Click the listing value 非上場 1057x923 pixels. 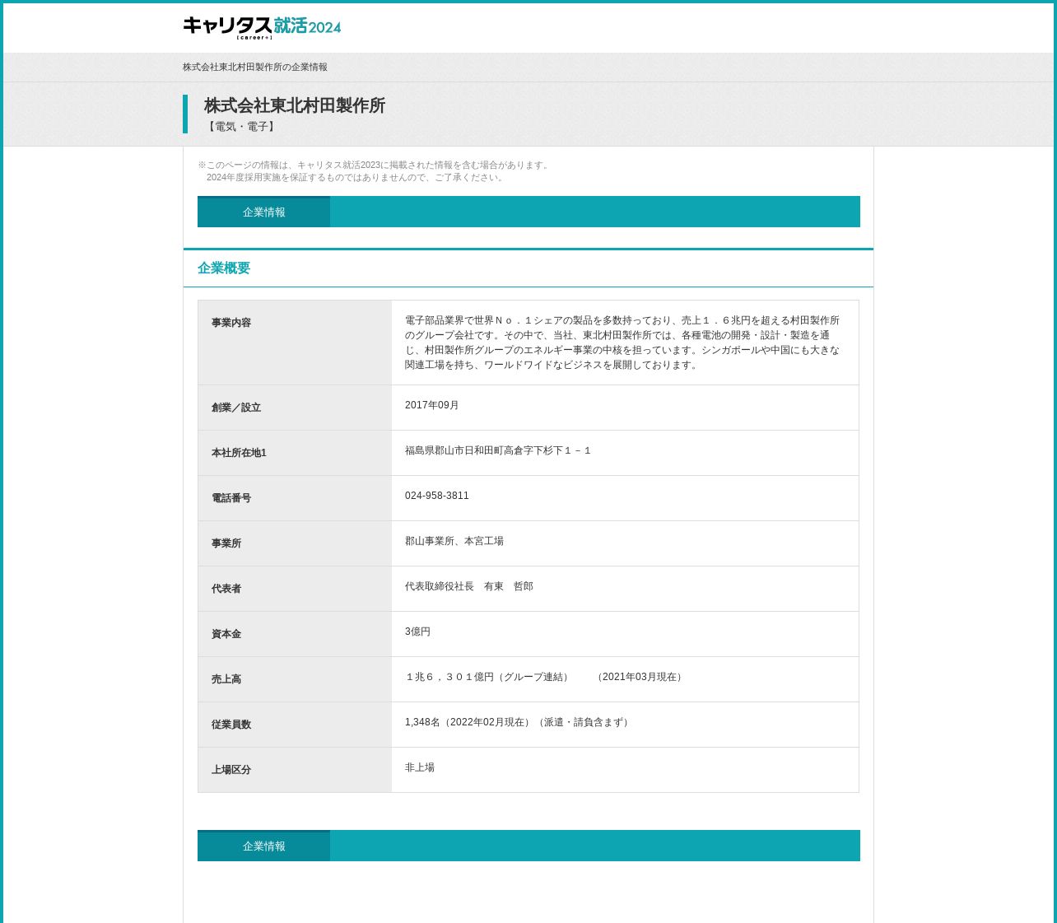420,767
